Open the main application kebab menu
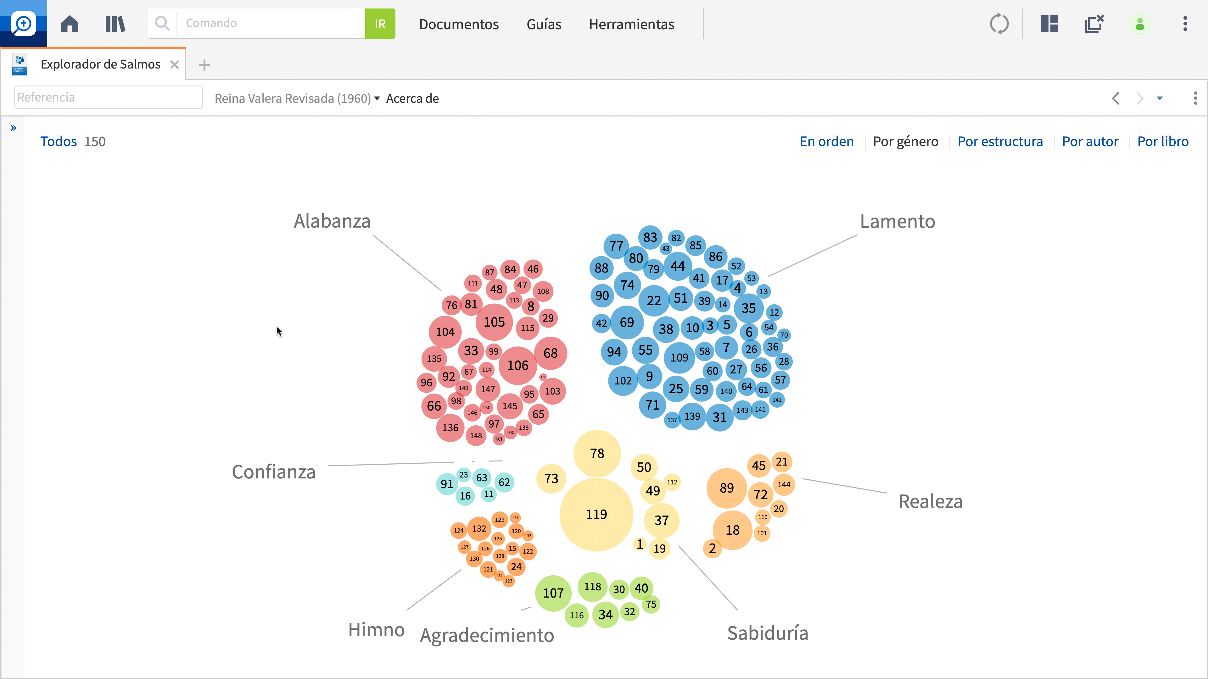 [x=1185, y=24]
